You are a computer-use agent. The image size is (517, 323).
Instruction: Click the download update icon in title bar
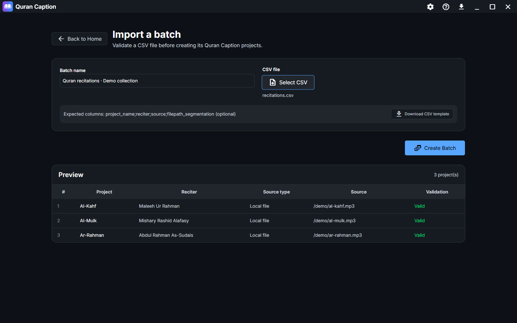pos(461,7)
